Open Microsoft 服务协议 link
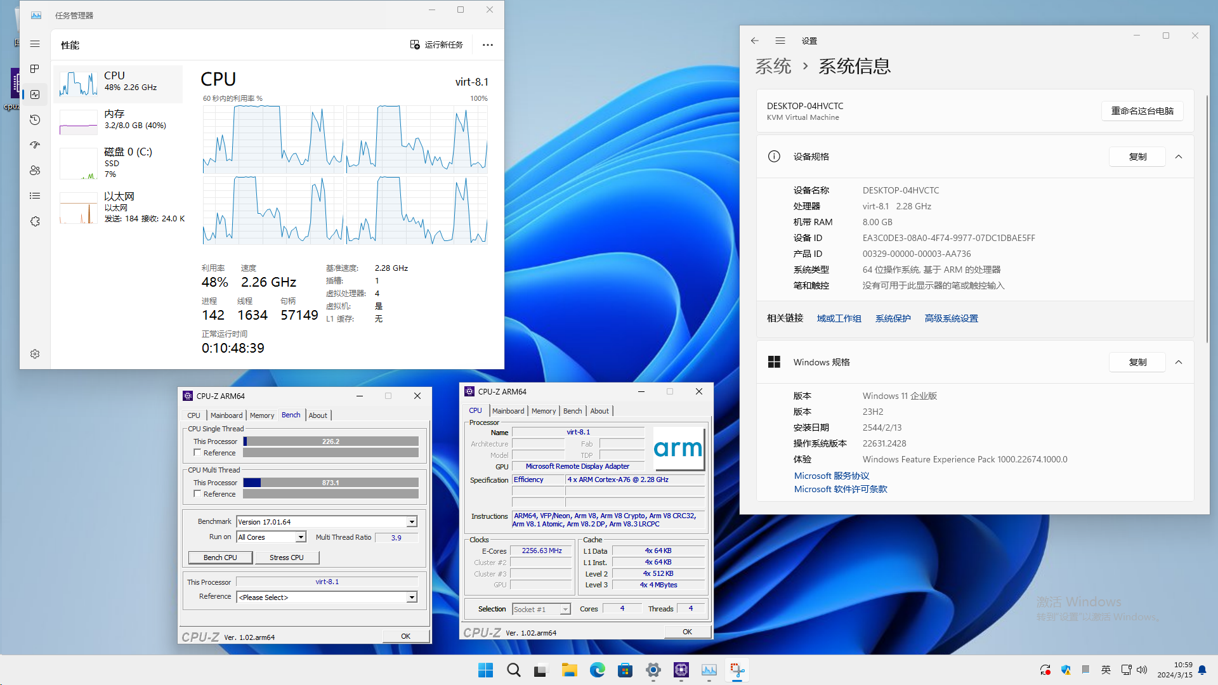The image size is (1218, 685). [832, 476]
